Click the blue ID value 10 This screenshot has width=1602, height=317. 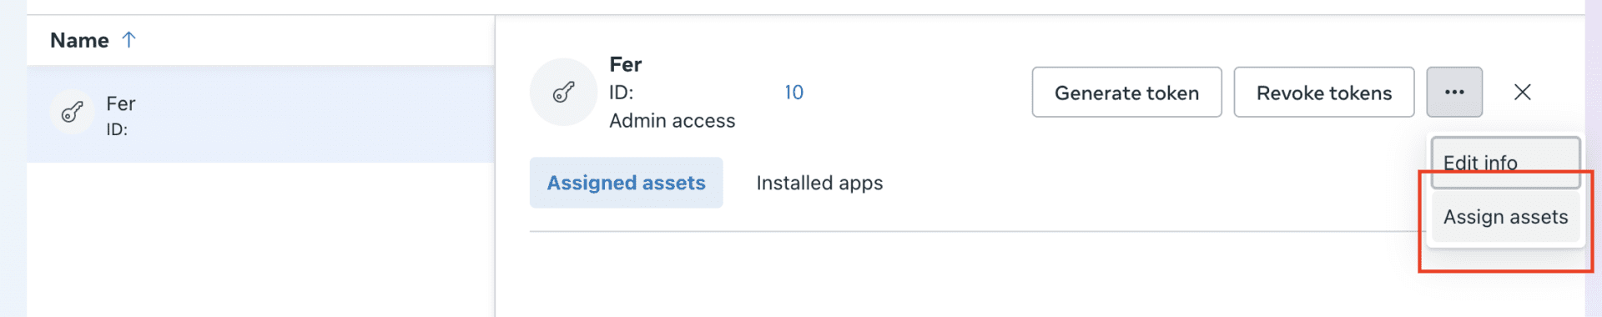pos(793,93)
